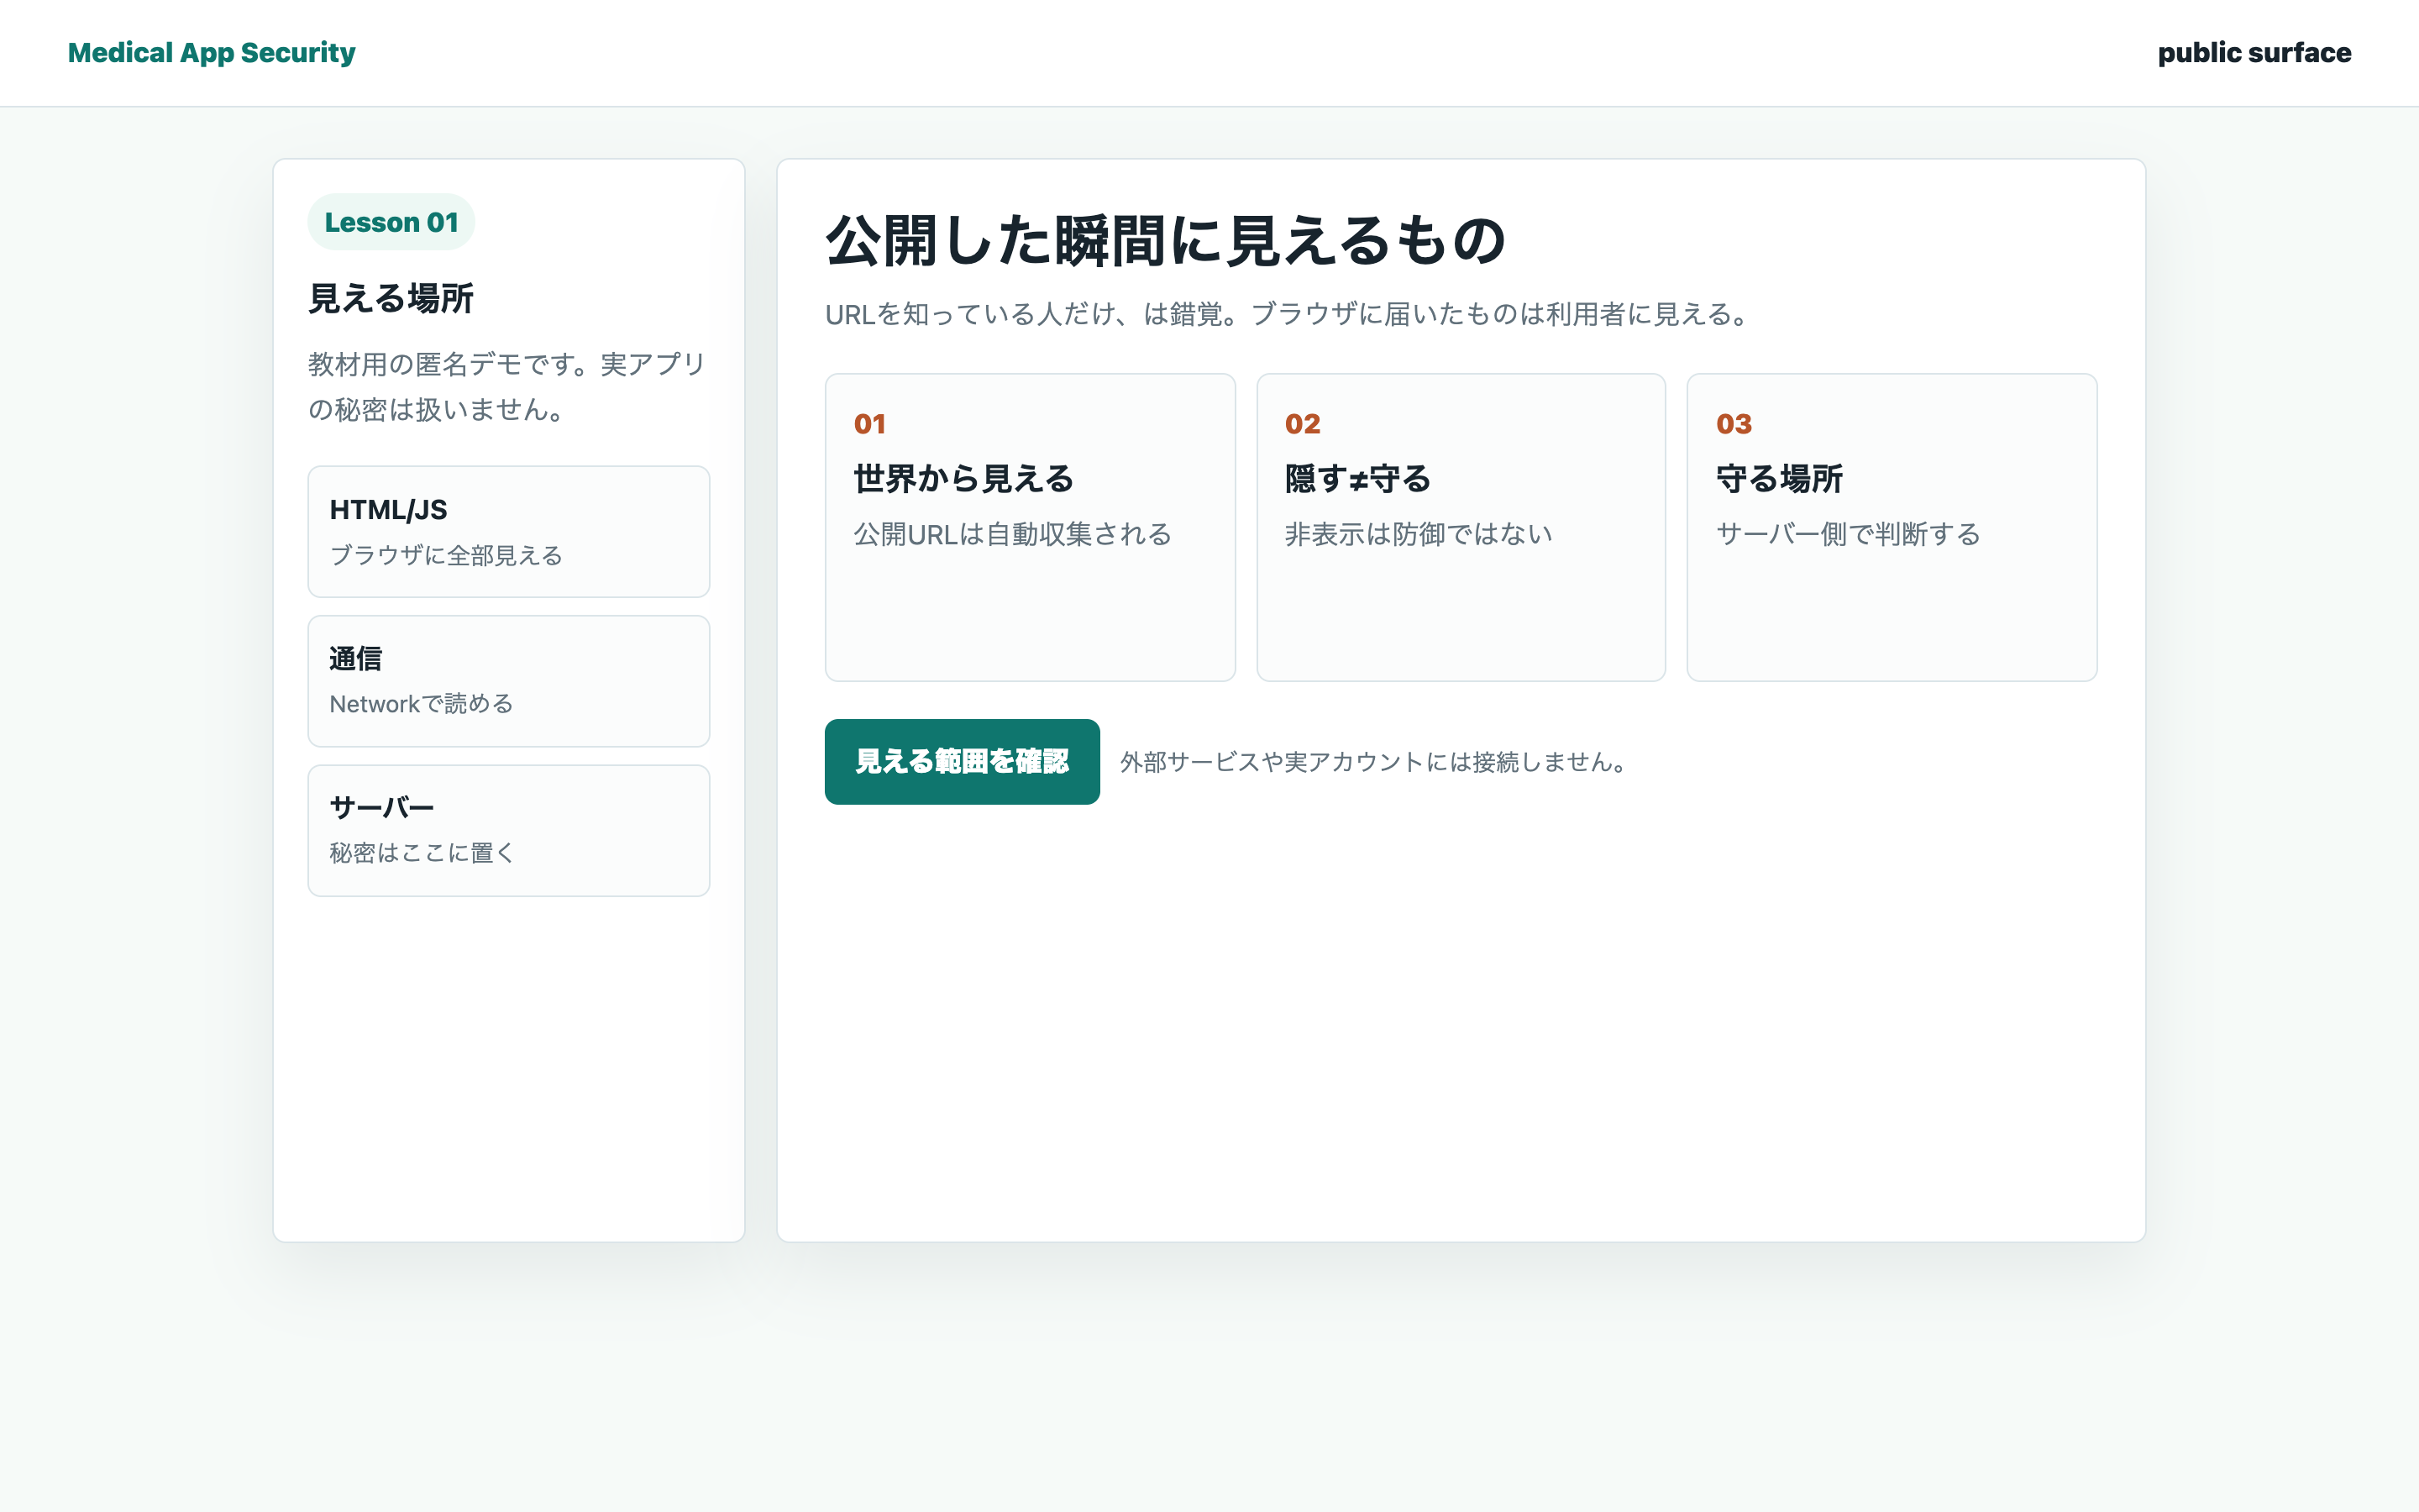This screenshot has height=1512, width=2419.
Task: Select the HTML/JS sidebar card
Action: 509,531
